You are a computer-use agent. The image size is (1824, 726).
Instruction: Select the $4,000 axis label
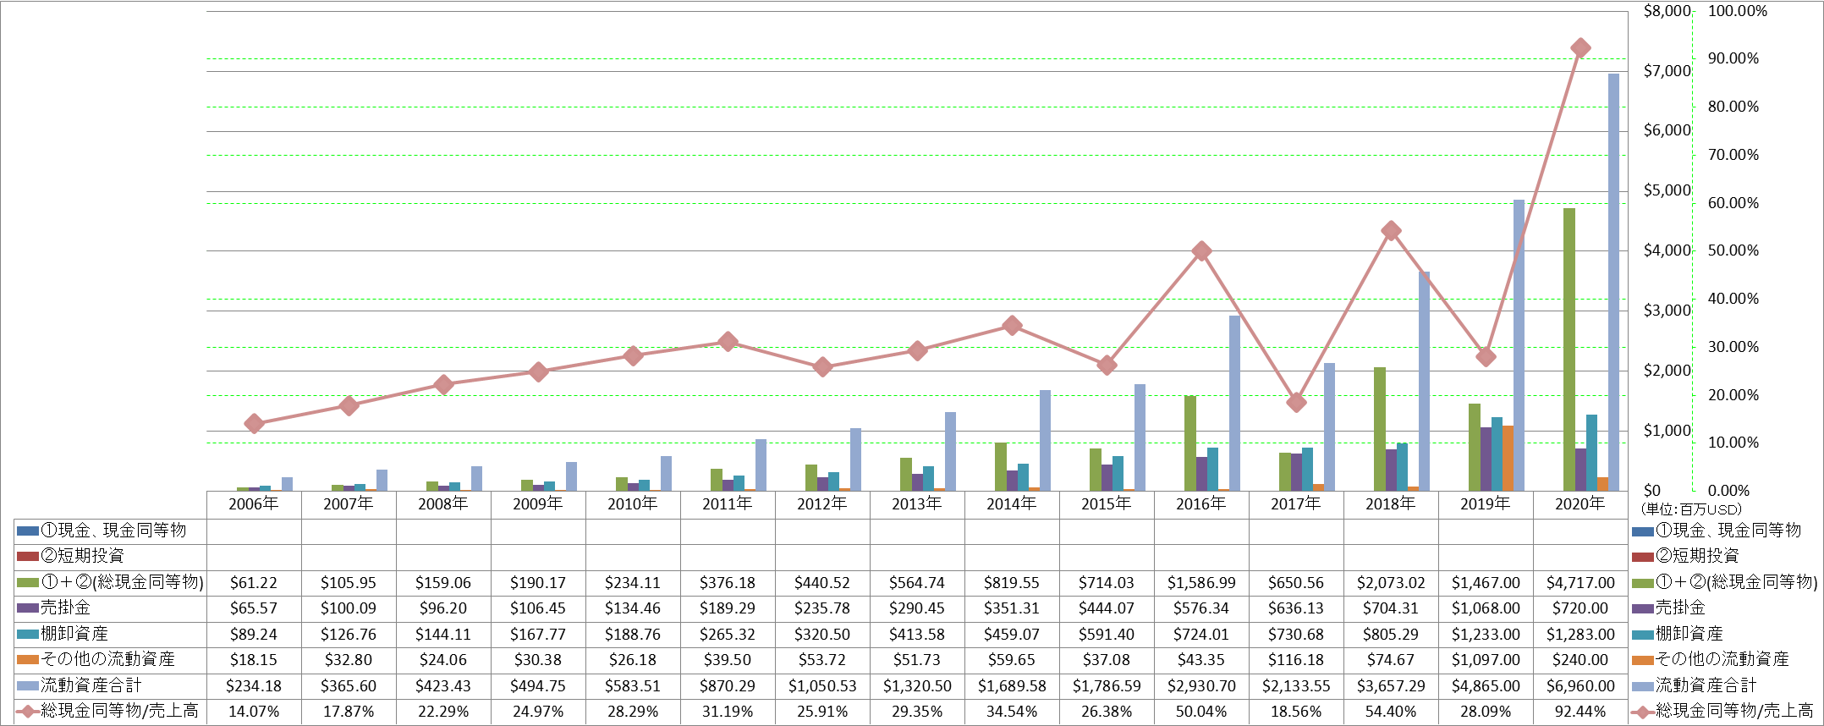1667,250
